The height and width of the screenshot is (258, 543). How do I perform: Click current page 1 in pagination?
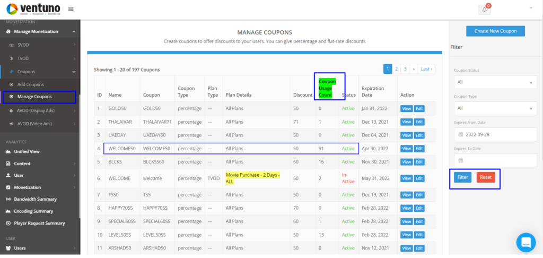tap(388, 69)
